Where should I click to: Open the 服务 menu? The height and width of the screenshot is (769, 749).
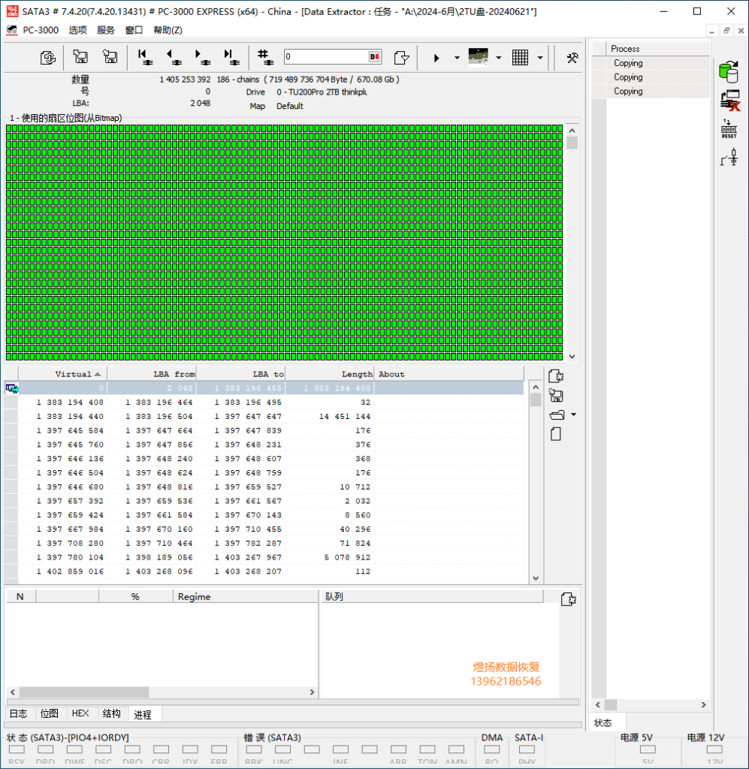[105, 30]
